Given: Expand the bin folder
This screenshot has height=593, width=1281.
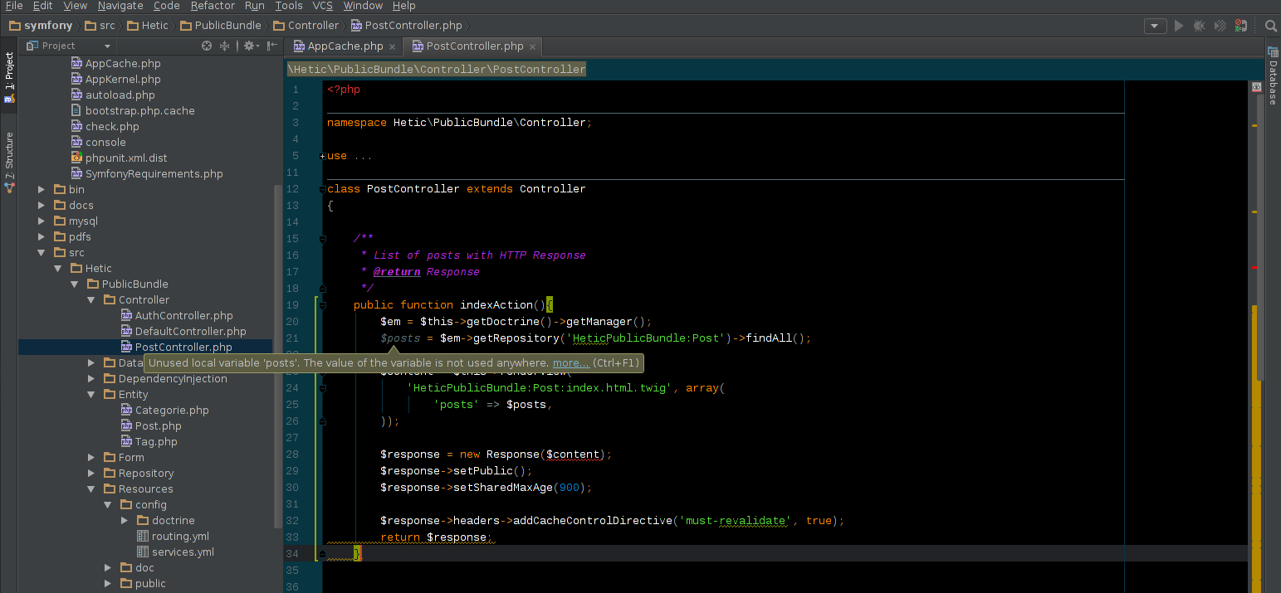Looking at the screenshot, I should pos(42,189).
